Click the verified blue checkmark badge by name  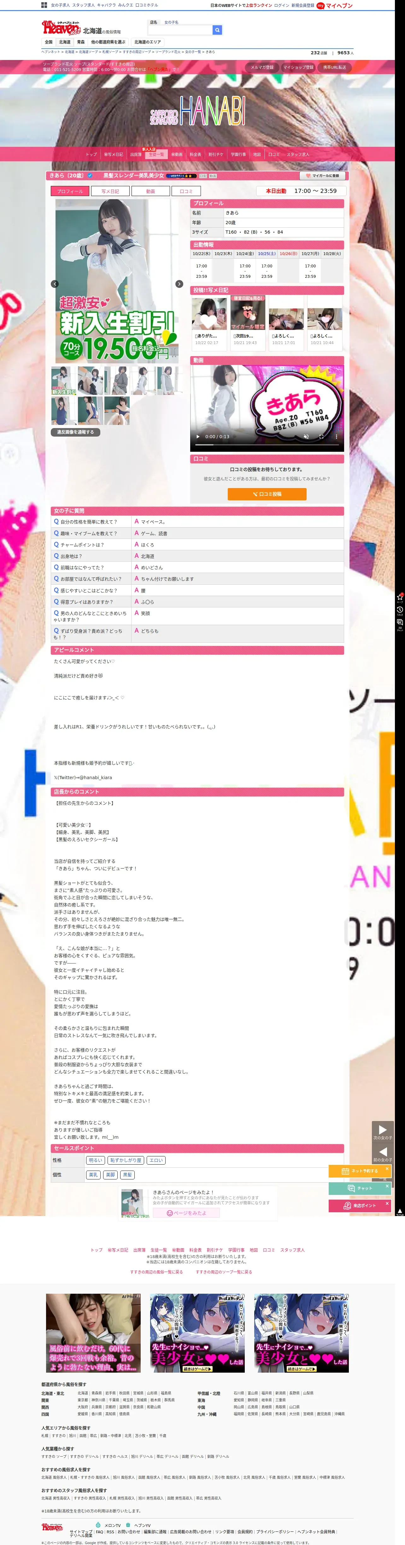pyautogui.click(x=90, y=176)
